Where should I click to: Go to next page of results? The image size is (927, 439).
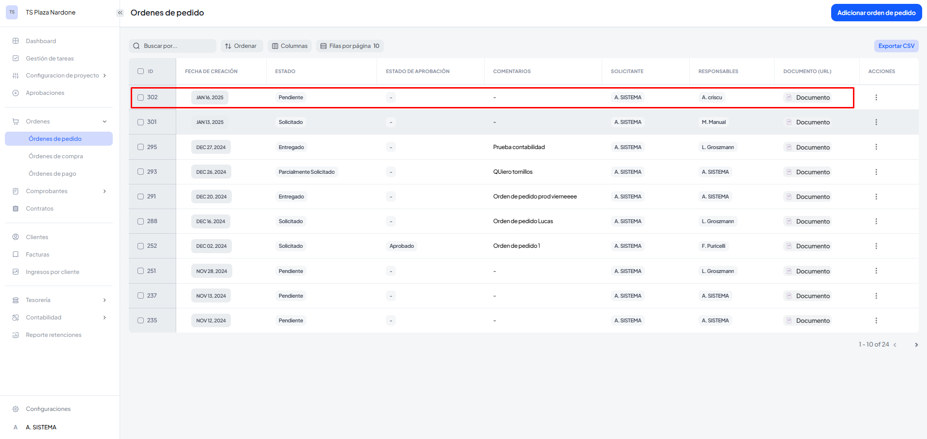click(916, 345)
